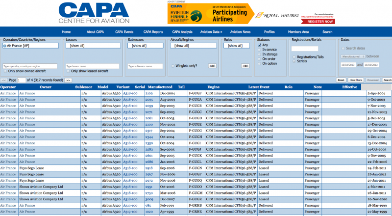Select the Registrations/Tails radio button
The image size is (392, 216).
pyautogui.click(x=294, y=57)
